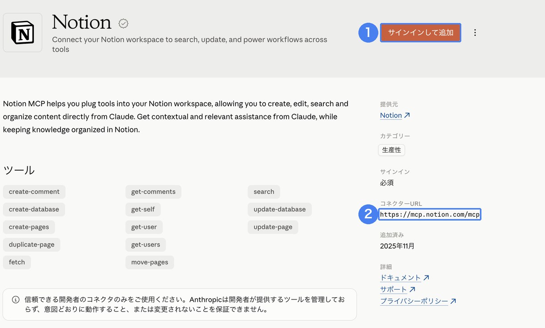Click the 追加済み label
545x328 pixels.
pyautogui.click(x=392, y=235)
